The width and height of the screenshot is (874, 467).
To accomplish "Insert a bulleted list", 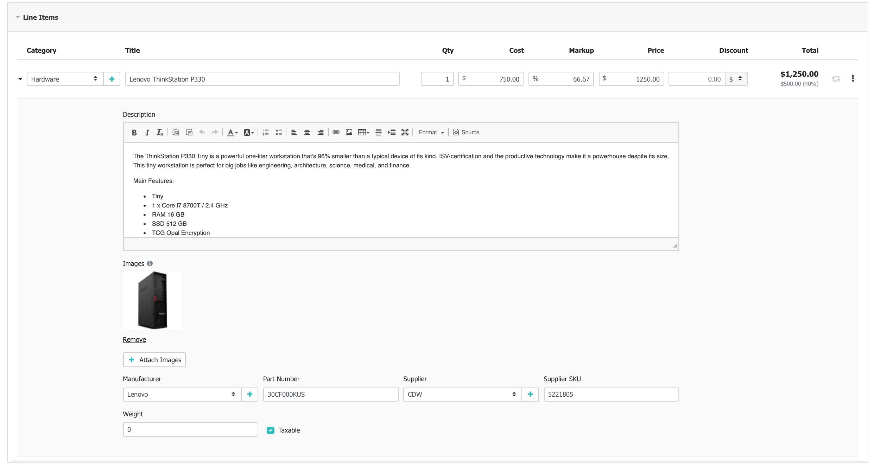I will click(279, 133).
